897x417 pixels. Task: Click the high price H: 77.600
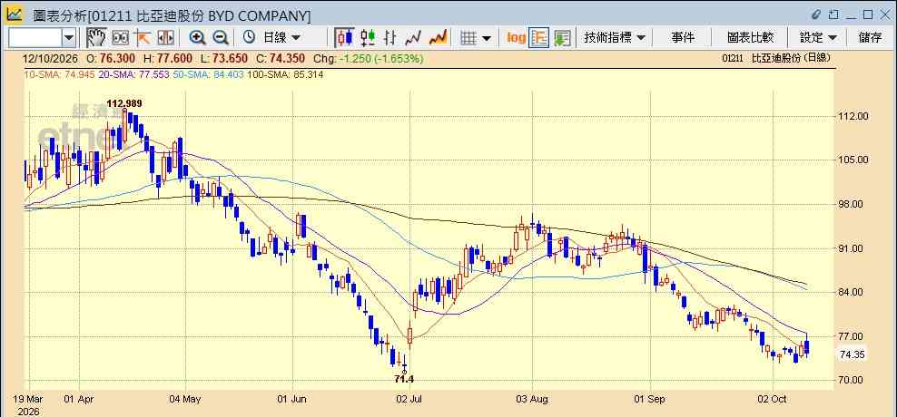[168, 58]
